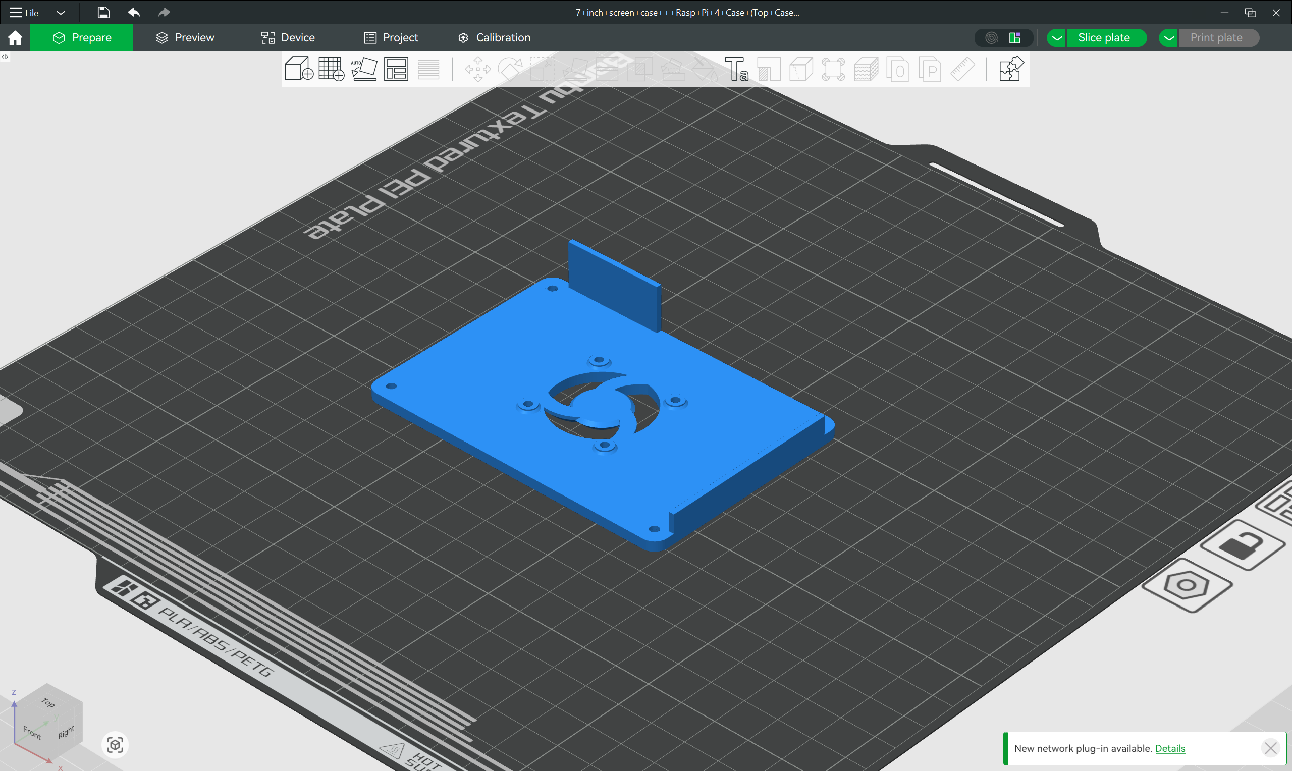
Task: Select the Lay on face tool
Action: 574,69
